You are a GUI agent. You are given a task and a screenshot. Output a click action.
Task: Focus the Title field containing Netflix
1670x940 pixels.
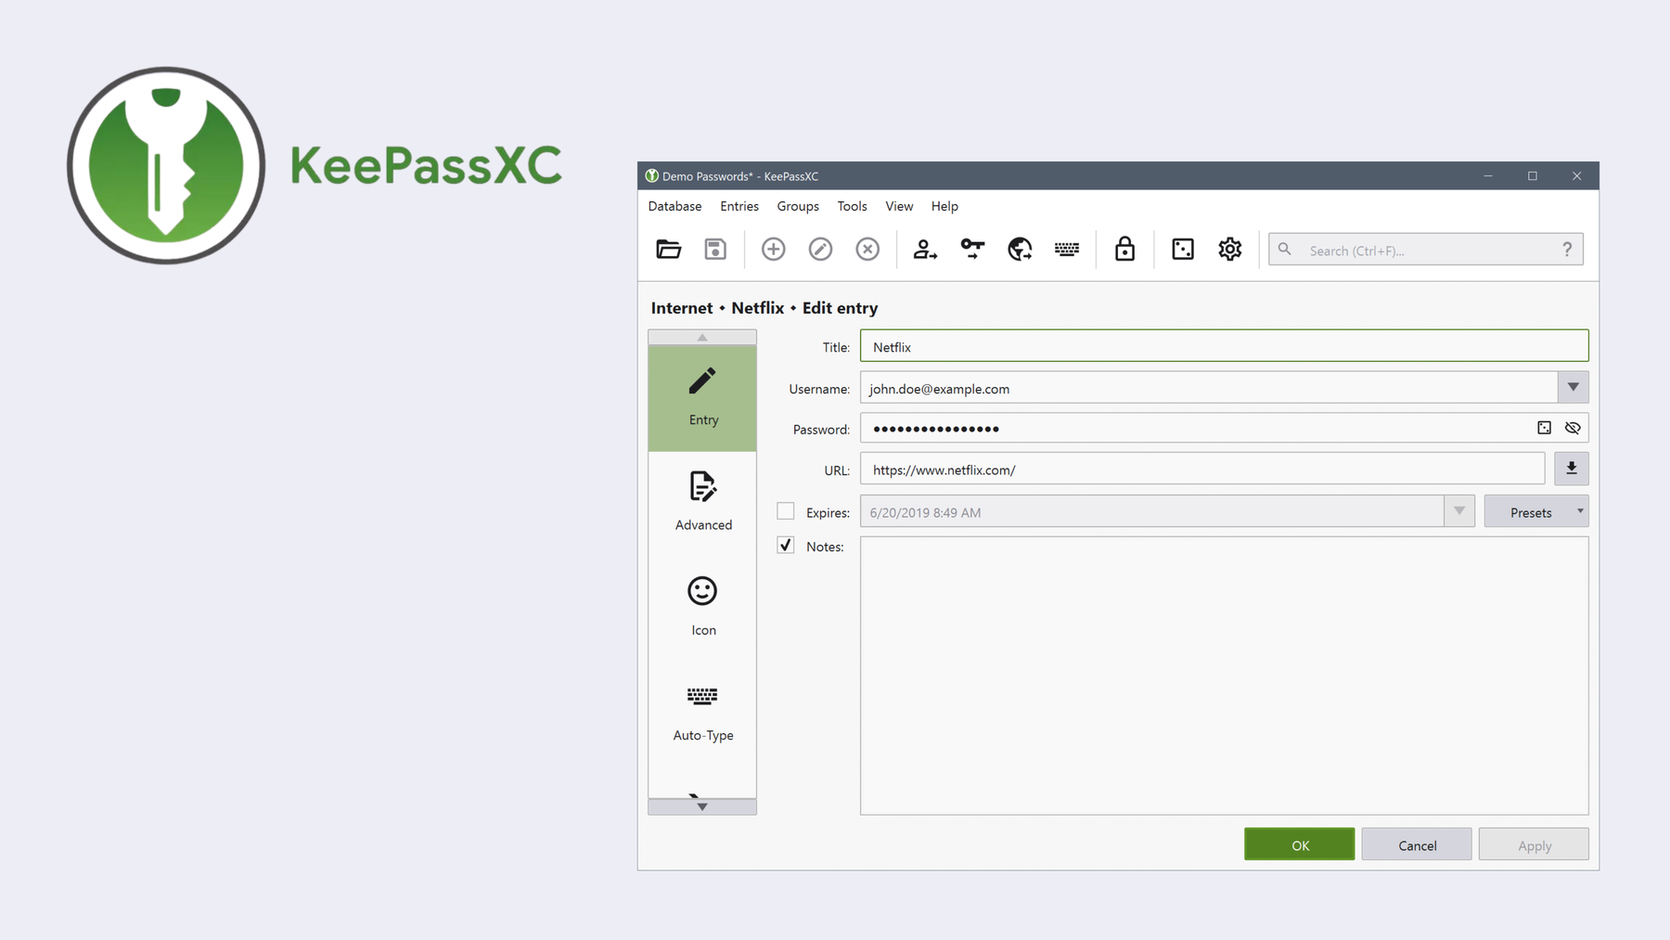click(1224, 346)
